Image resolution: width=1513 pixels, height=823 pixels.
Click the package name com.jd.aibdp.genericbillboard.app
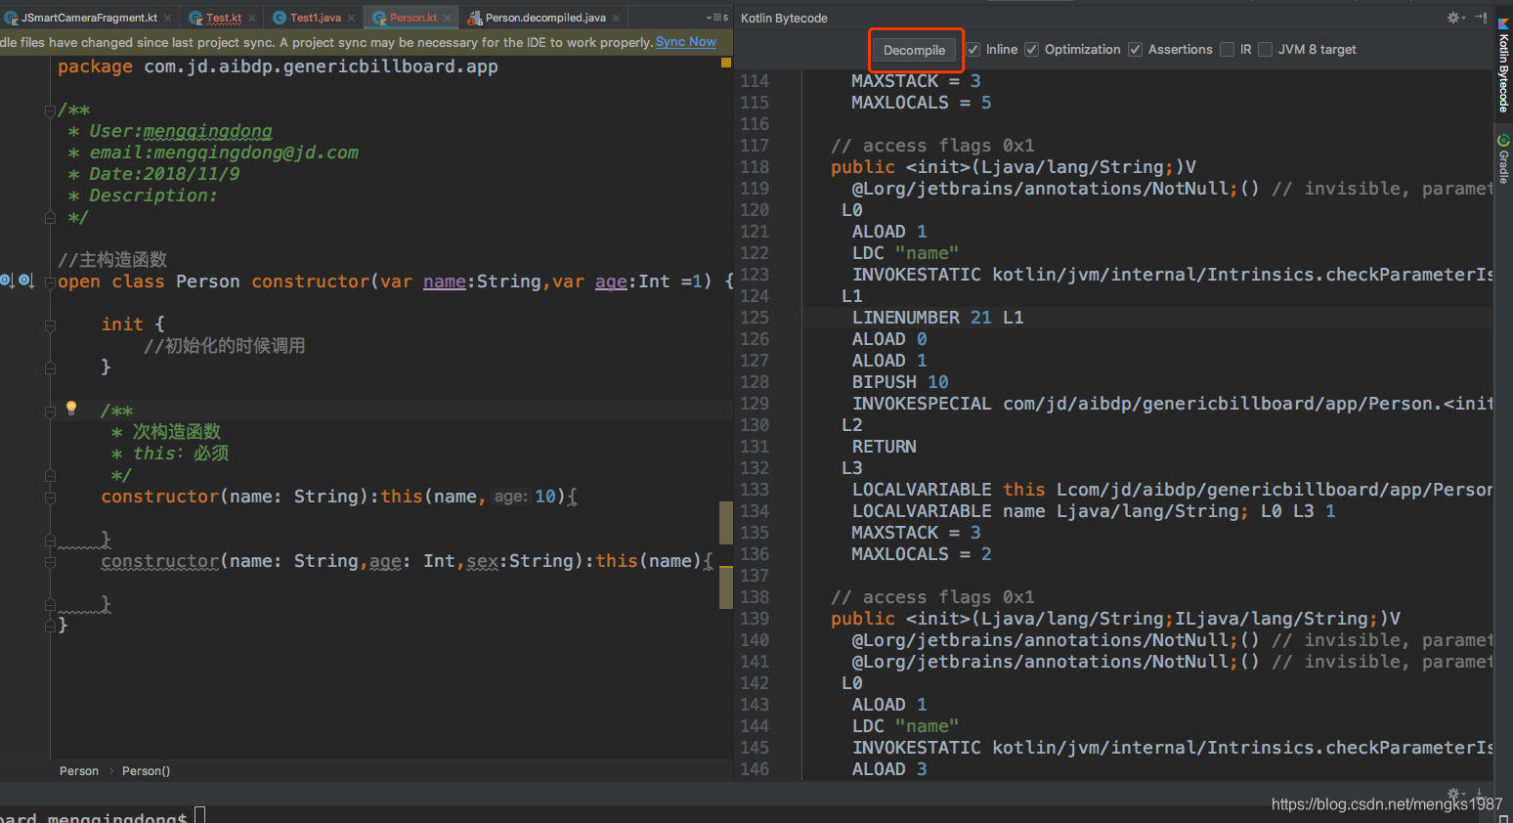pyautogui.click(x=321, y=66)
